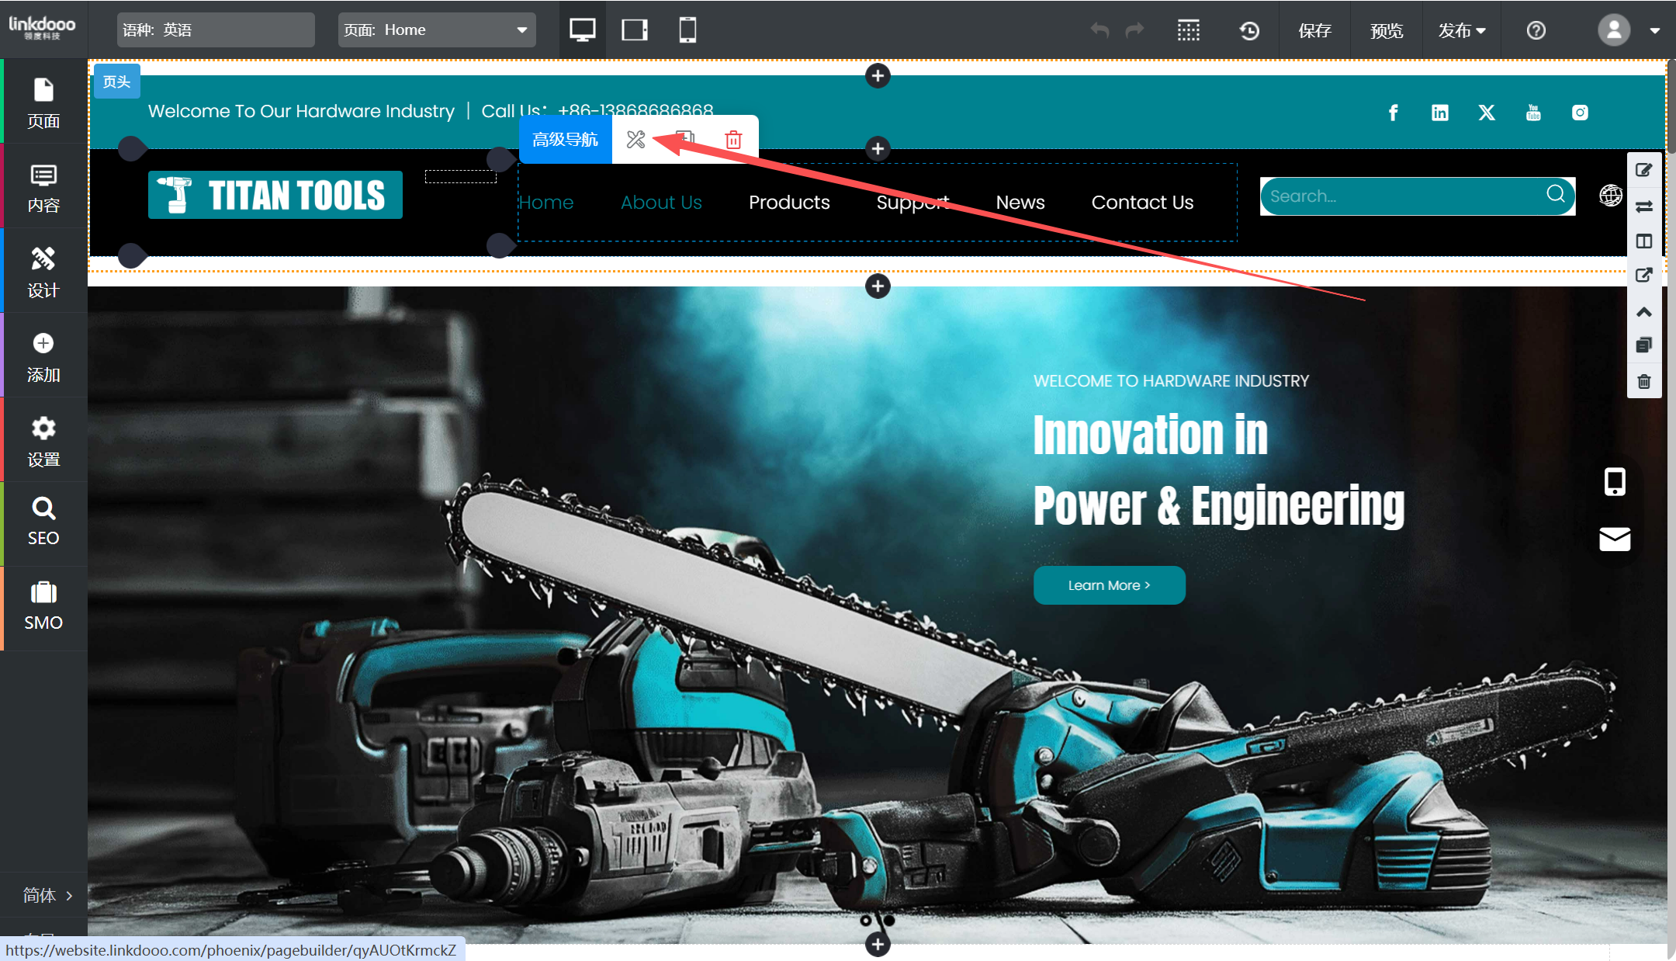Screen dimensions: 1676x961
Task: Click the Products navigation menu item
Action: [x=789, y=203]
